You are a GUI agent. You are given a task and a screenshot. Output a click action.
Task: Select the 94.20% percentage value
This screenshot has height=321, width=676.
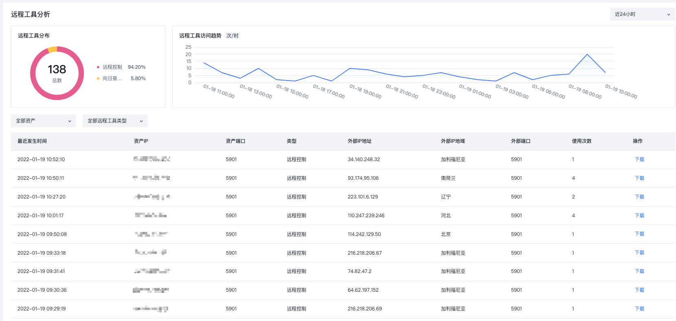coord(137,67)
